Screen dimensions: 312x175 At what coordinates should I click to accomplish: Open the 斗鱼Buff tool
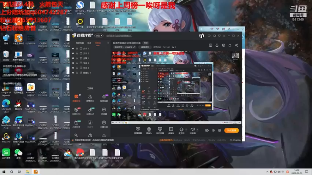(x=90, y=111)
